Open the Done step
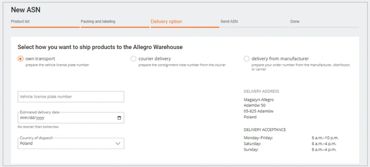The image size is (370, 167). tap(295, 21)
